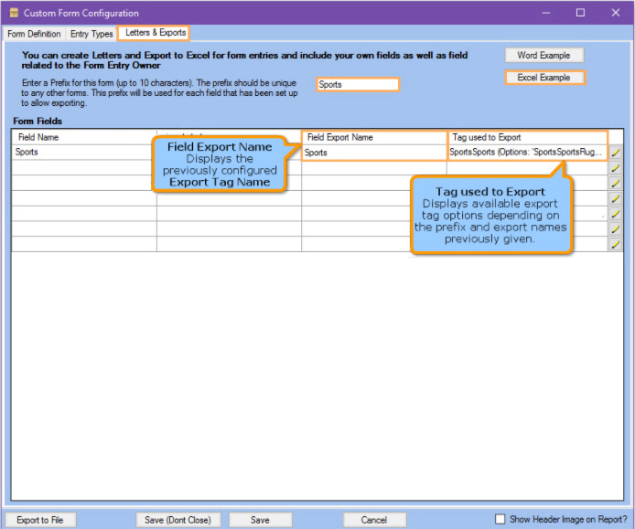Open the Entry Types tab

[x=91, y=34]
